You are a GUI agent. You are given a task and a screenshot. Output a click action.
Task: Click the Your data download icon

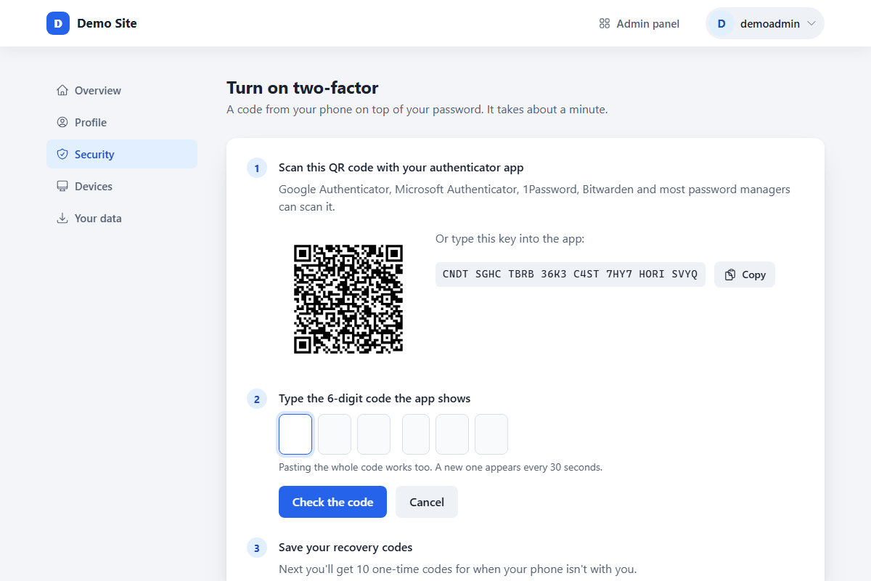click(x=62, y=219)
